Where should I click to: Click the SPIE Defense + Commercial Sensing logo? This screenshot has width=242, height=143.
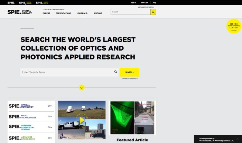coord(21,127)
